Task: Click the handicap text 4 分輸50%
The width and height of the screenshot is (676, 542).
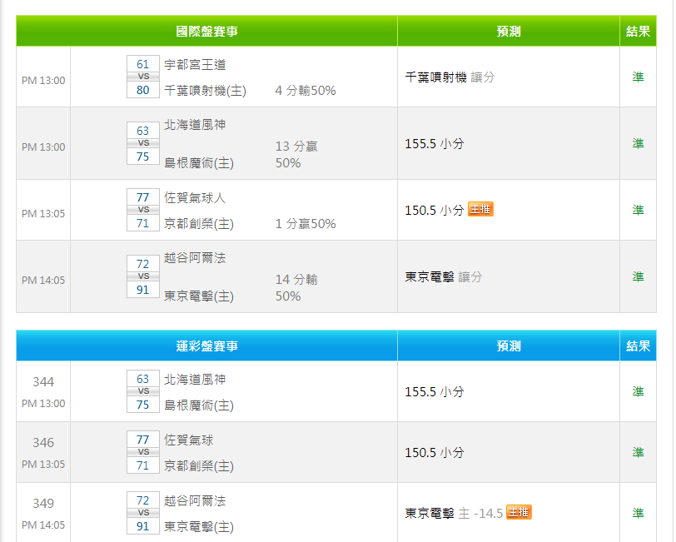Action: (x=306, y=91)
